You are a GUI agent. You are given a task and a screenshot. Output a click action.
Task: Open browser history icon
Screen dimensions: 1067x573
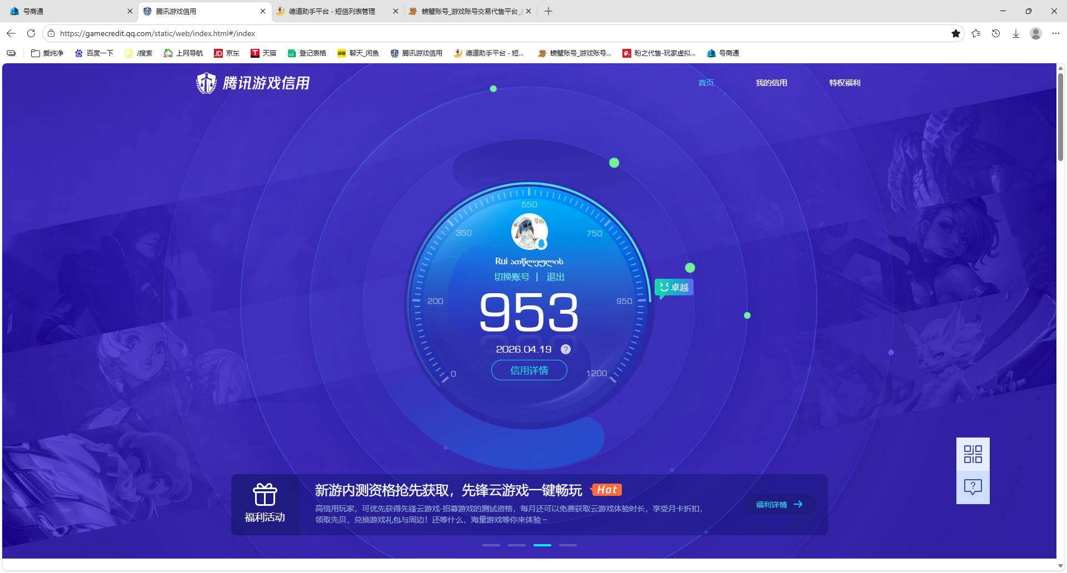tap(996, 33)
